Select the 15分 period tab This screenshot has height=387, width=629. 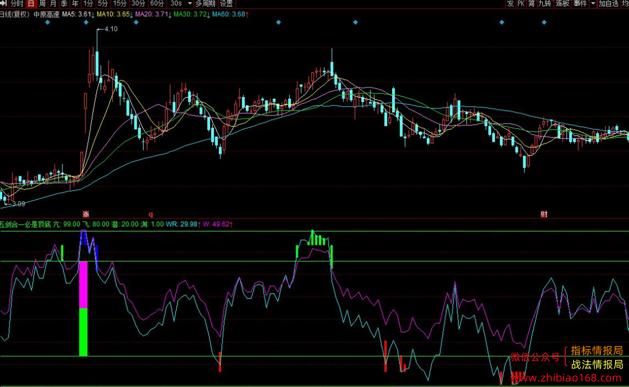(120, 3)
